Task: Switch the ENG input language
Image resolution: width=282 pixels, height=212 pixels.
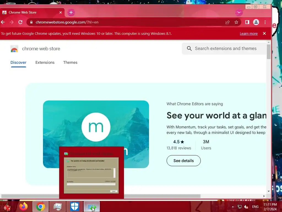Action: click(x=255, y=207)
